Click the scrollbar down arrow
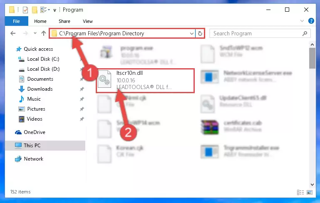The image size is (320, 203). (x=312, y=184)
